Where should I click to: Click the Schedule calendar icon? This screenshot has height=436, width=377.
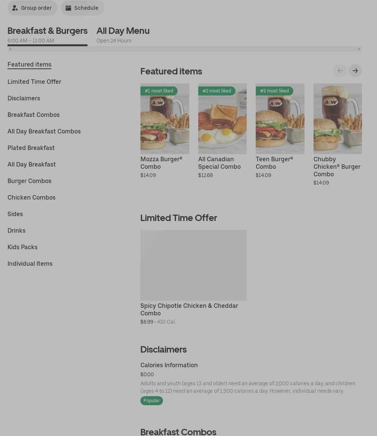[68, 8]
